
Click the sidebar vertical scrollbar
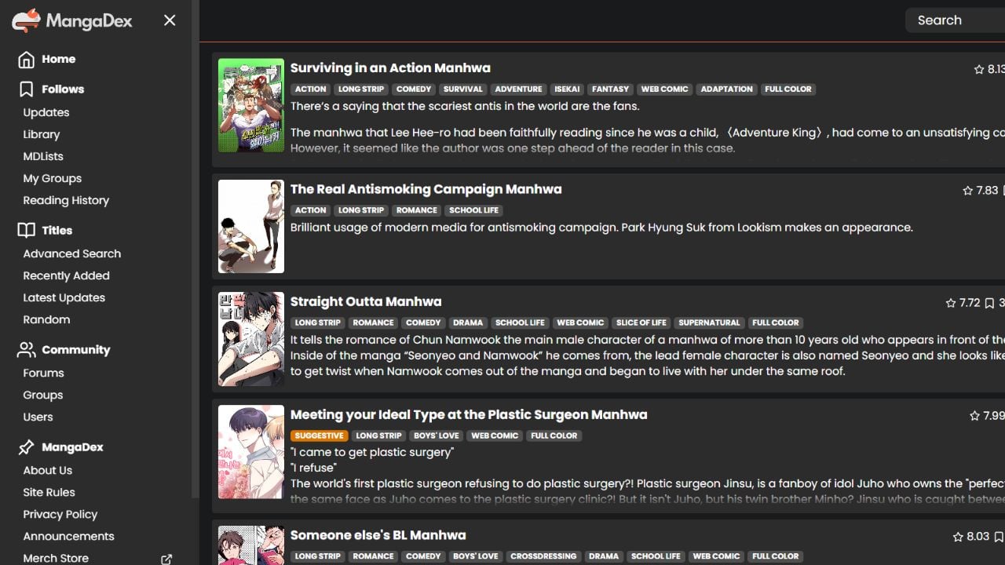(195, 251)
